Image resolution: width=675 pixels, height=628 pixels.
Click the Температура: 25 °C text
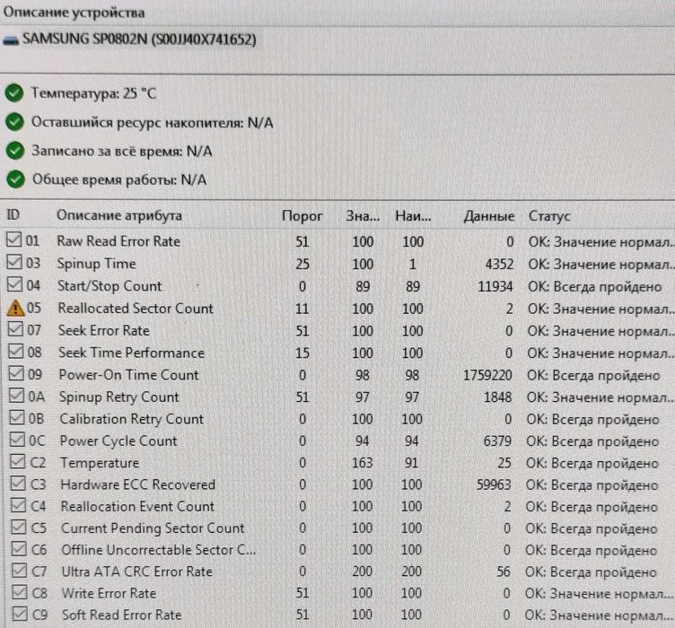point(94,93)
